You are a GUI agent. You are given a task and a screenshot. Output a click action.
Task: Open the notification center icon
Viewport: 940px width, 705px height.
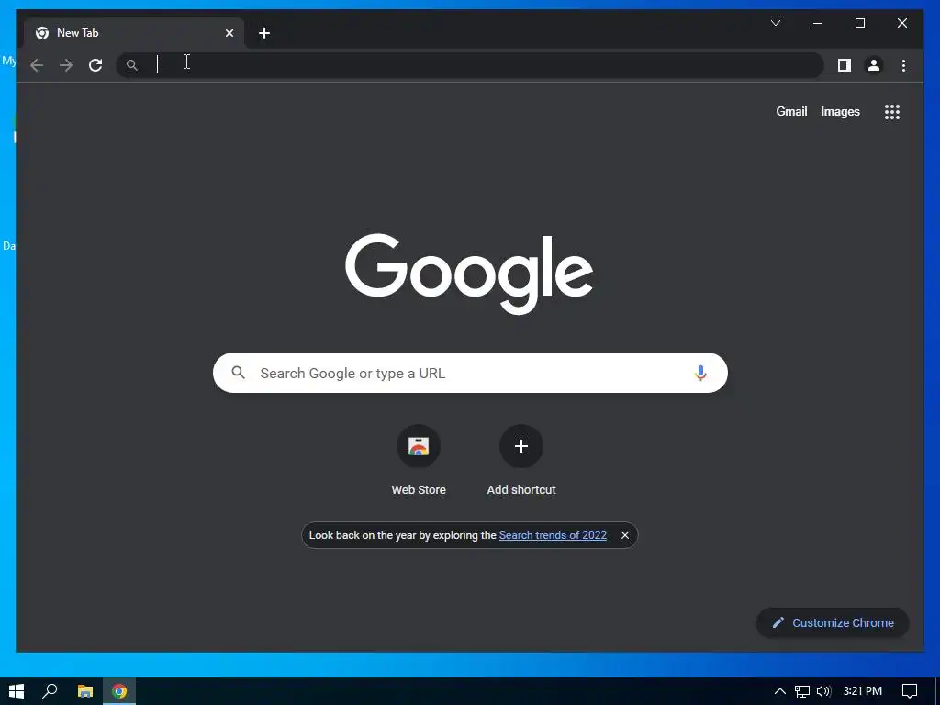910,691
